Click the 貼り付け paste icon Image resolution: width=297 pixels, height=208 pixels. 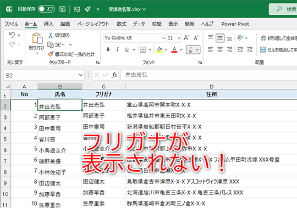tap(37, 38)
